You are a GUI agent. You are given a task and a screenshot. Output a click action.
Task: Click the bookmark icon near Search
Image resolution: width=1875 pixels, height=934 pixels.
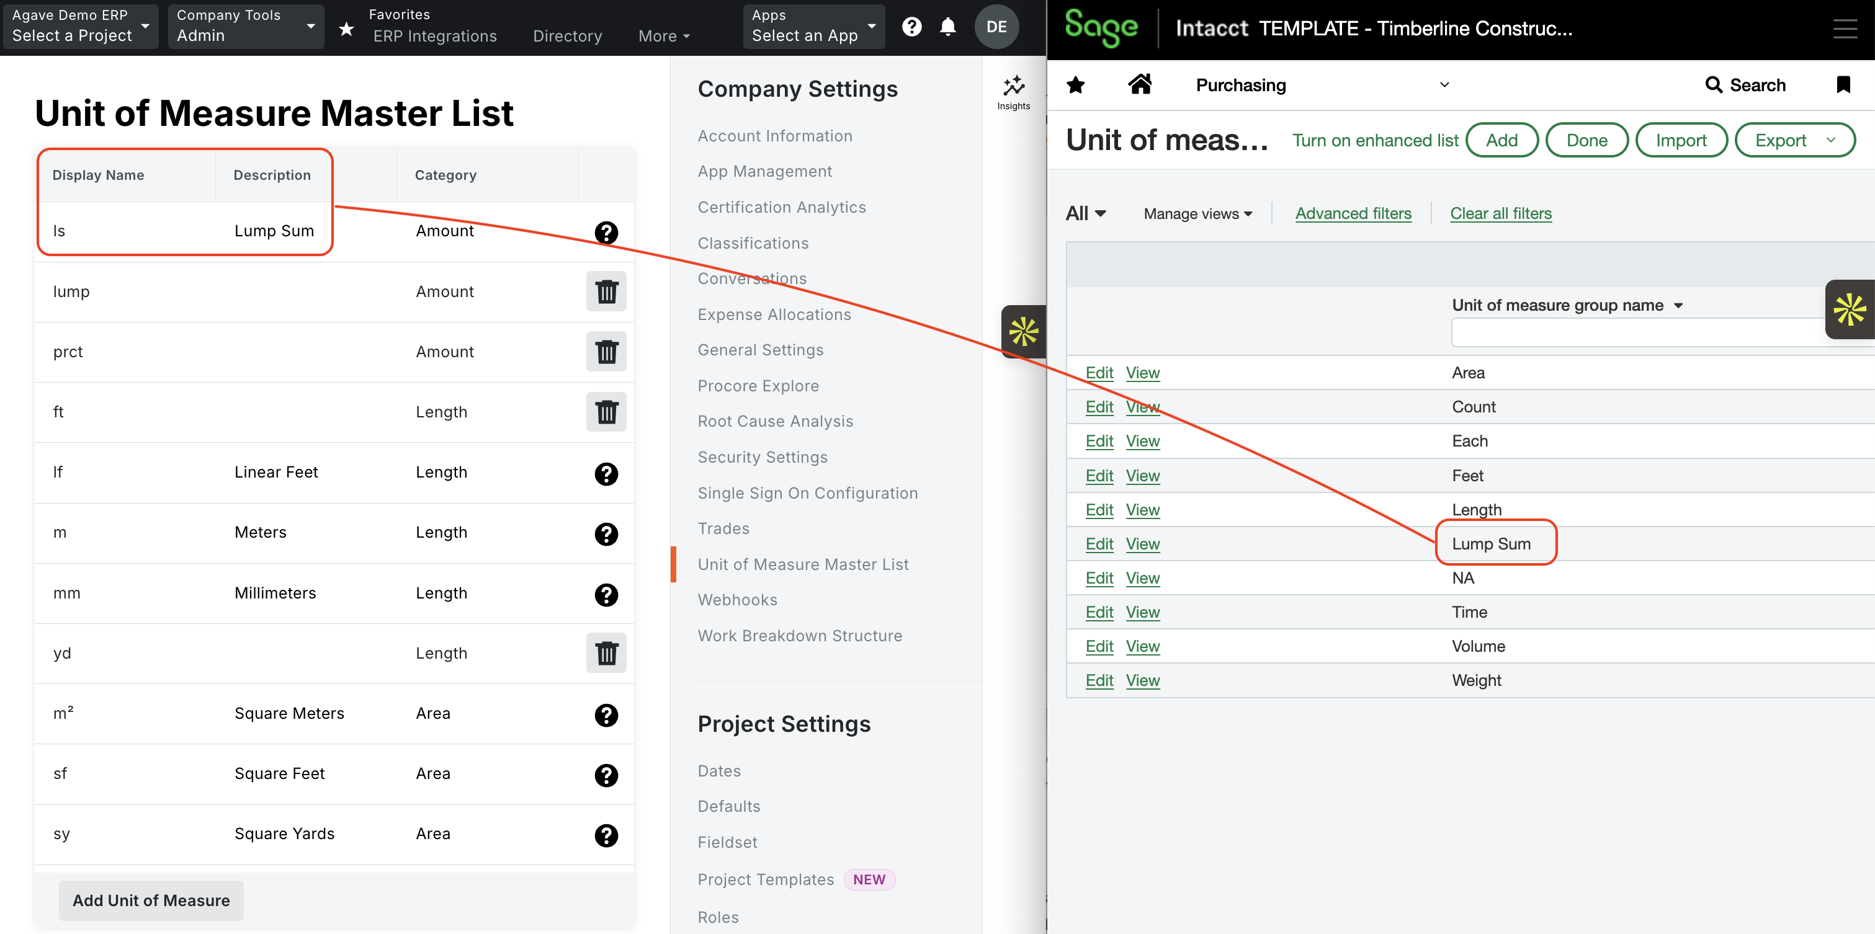point(1845,84)
